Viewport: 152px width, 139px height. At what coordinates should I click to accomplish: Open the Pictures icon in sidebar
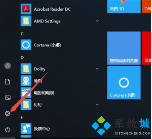tap(8, 97)
